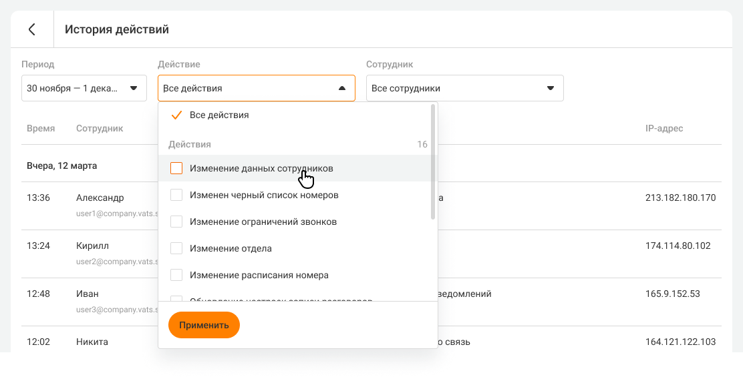Click the "Сотрудник" column header
Screen dimensions: 743x379
(100, 129)
